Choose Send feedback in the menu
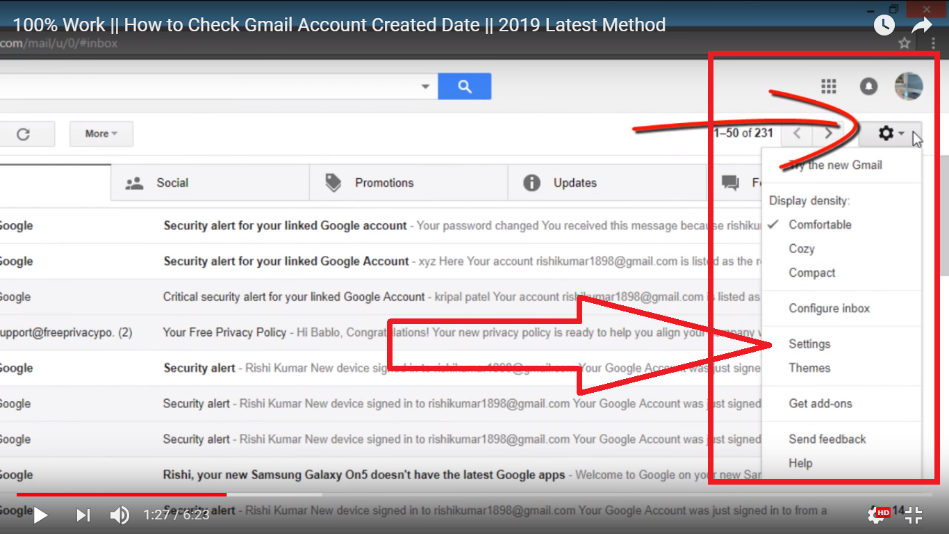This screenshot has height=534, width=949. pos(827,439)
